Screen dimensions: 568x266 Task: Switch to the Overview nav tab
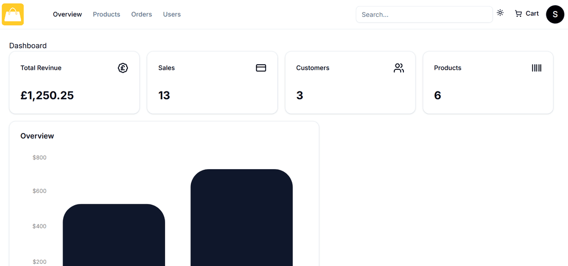tap(67, 14)
